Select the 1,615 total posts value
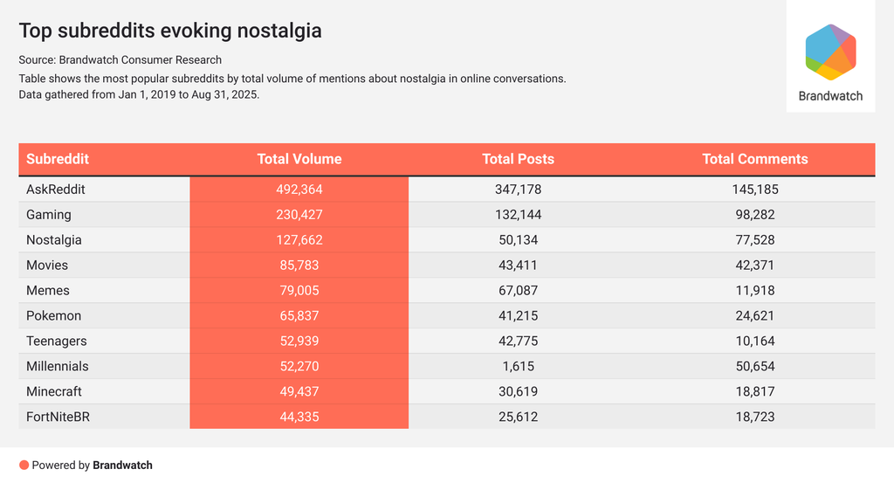This screenshot has width=894, height=483. click(x=518, y=367)
